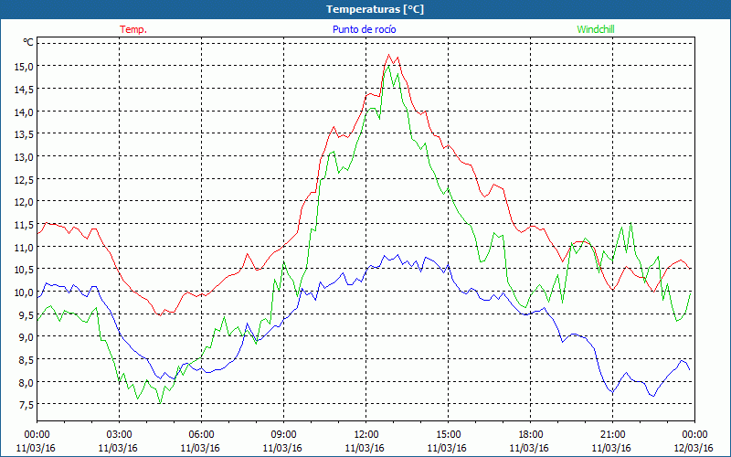Click the 14,5 y-axis value
The image size is (731, 457).
pyautogui.click(x=24, y=89)
